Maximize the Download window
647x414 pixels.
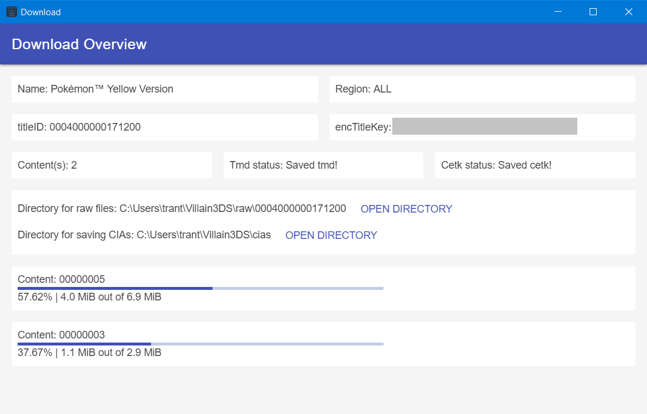coord(593,12)
